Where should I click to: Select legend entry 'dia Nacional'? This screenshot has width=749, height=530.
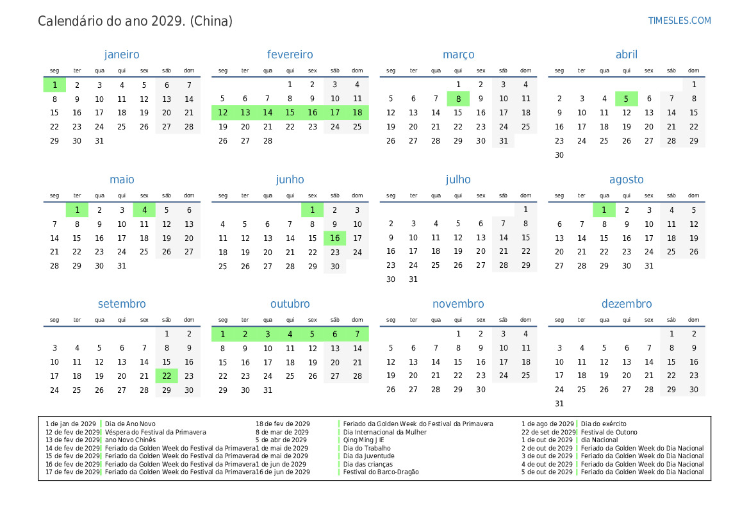pos(600,440)
